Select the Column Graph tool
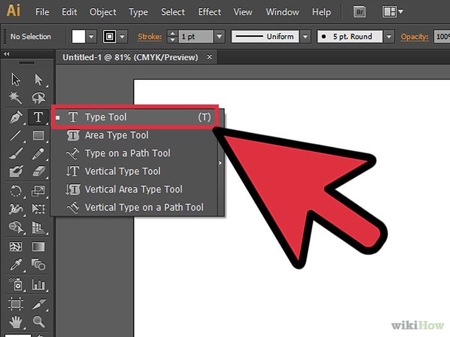Viewport: 450px width, 337px height. click(38, 284)
